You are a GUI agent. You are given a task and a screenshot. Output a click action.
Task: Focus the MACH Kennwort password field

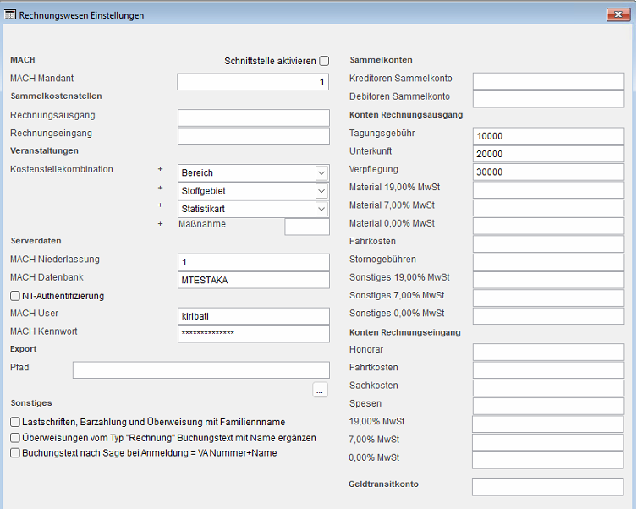click(254, 334)
